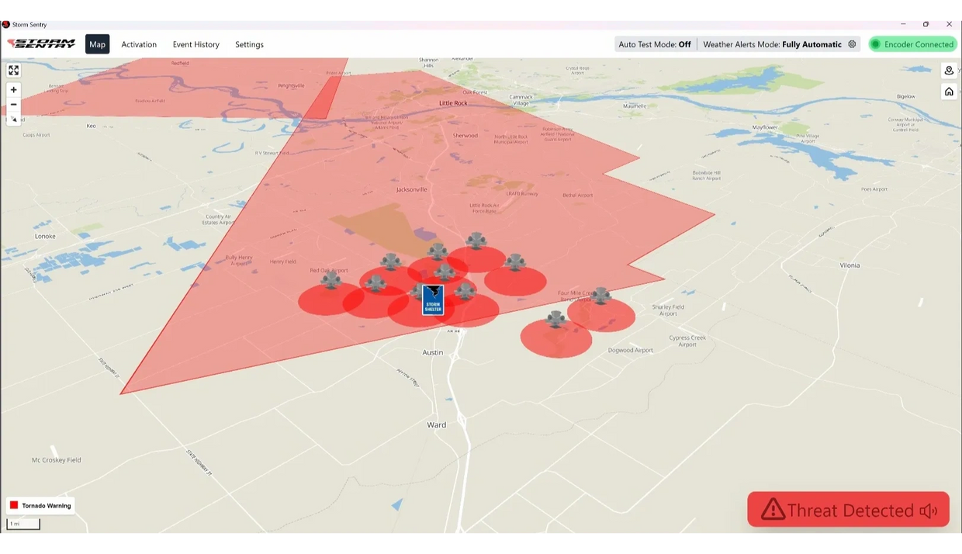Open Weather Alerts Mode settings gear
The image size is (962, 554).
click(852, 44)
